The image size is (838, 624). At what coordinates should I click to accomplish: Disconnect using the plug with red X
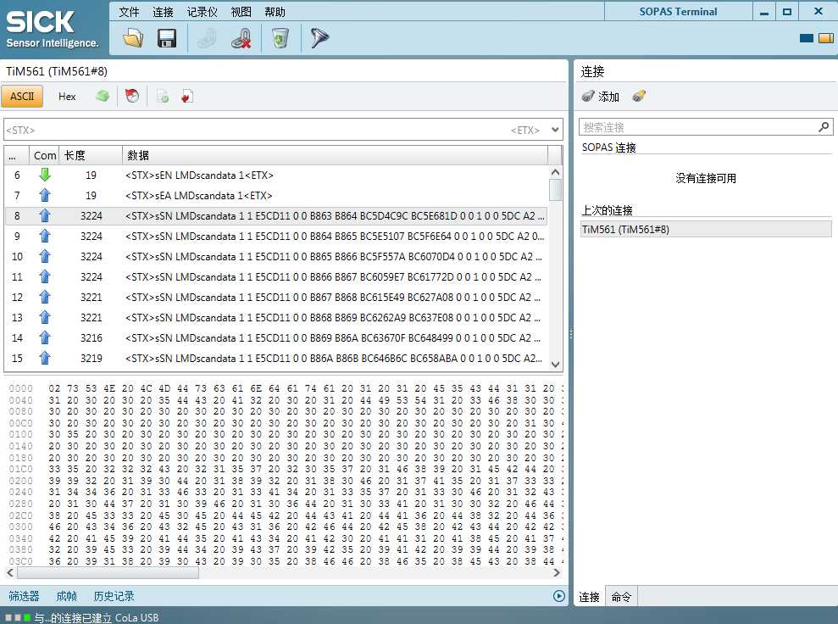pyautogui.click(x=241, y=38)
